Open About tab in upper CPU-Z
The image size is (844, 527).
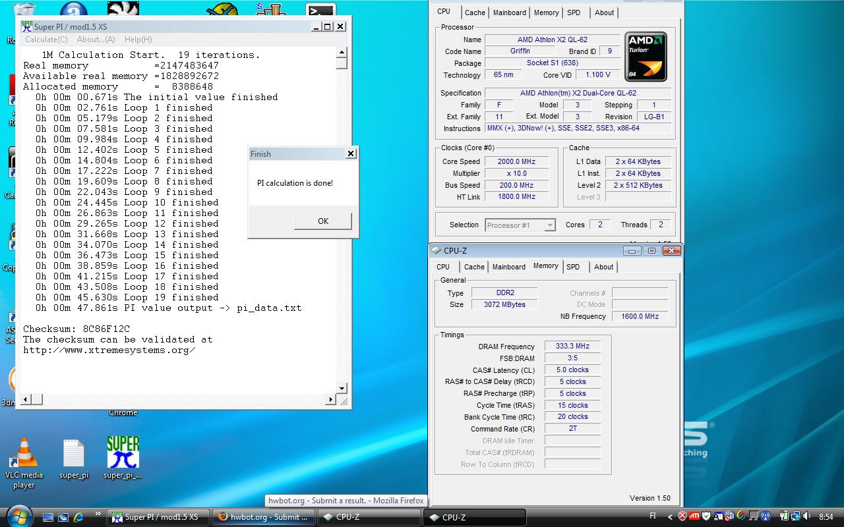[604, 13]
